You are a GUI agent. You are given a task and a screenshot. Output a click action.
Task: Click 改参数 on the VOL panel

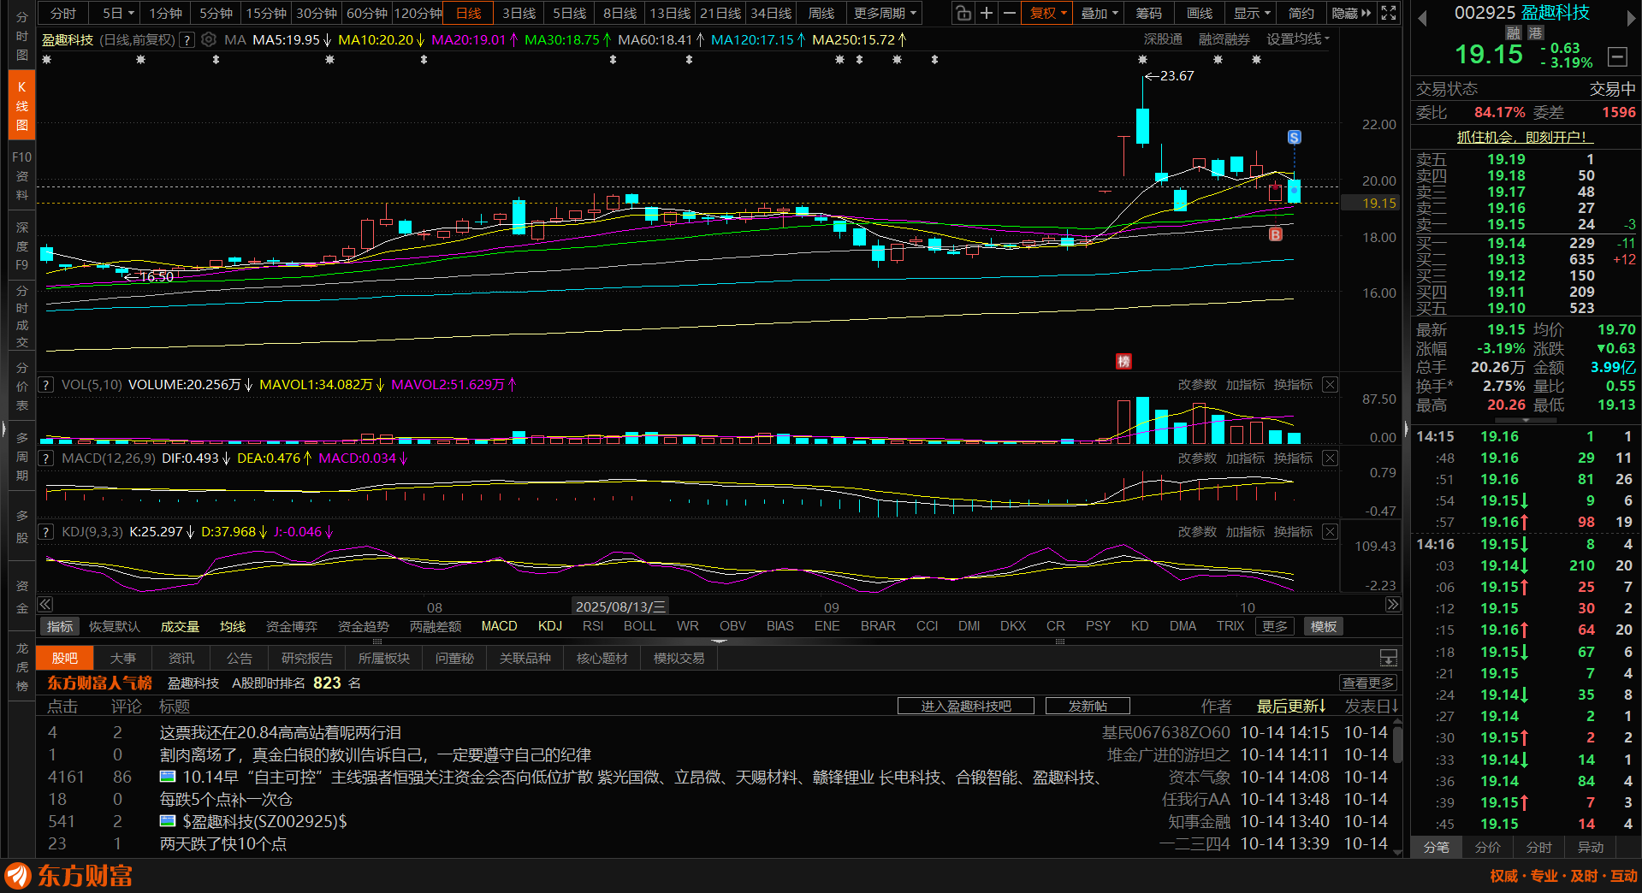1197,385
